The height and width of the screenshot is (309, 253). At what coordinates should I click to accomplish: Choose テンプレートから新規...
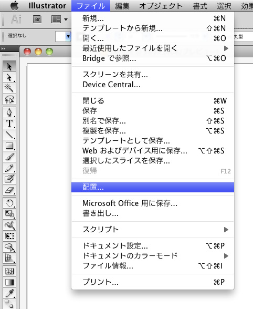[x=153, y=28]
